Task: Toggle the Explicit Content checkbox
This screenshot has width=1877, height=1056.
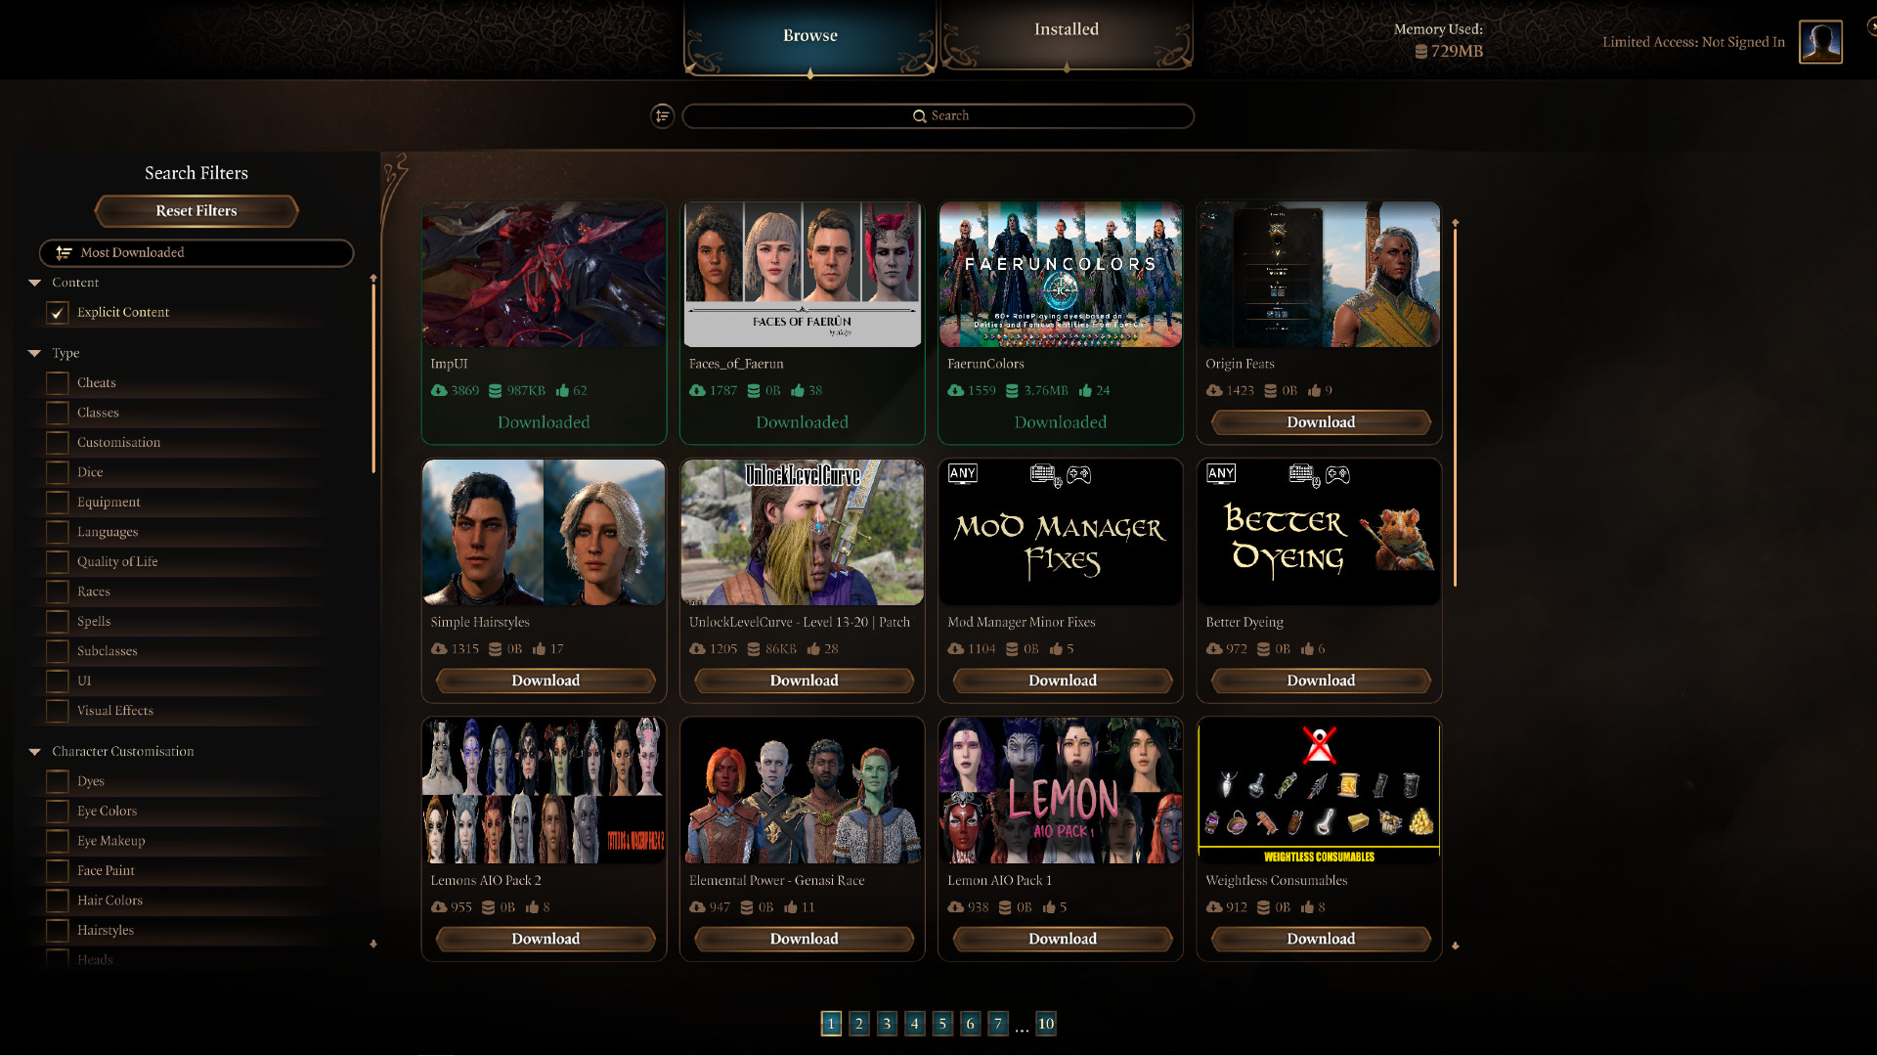Action: [57, 312]
